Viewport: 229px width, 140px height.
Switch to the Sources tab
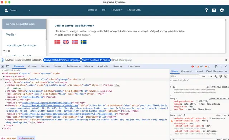click(x=45, y=66)
